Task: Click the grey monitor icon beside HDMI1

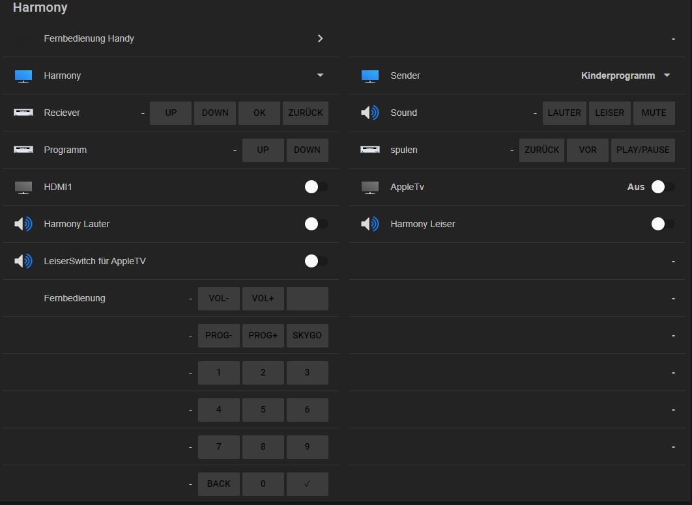Action: point(23,187)
